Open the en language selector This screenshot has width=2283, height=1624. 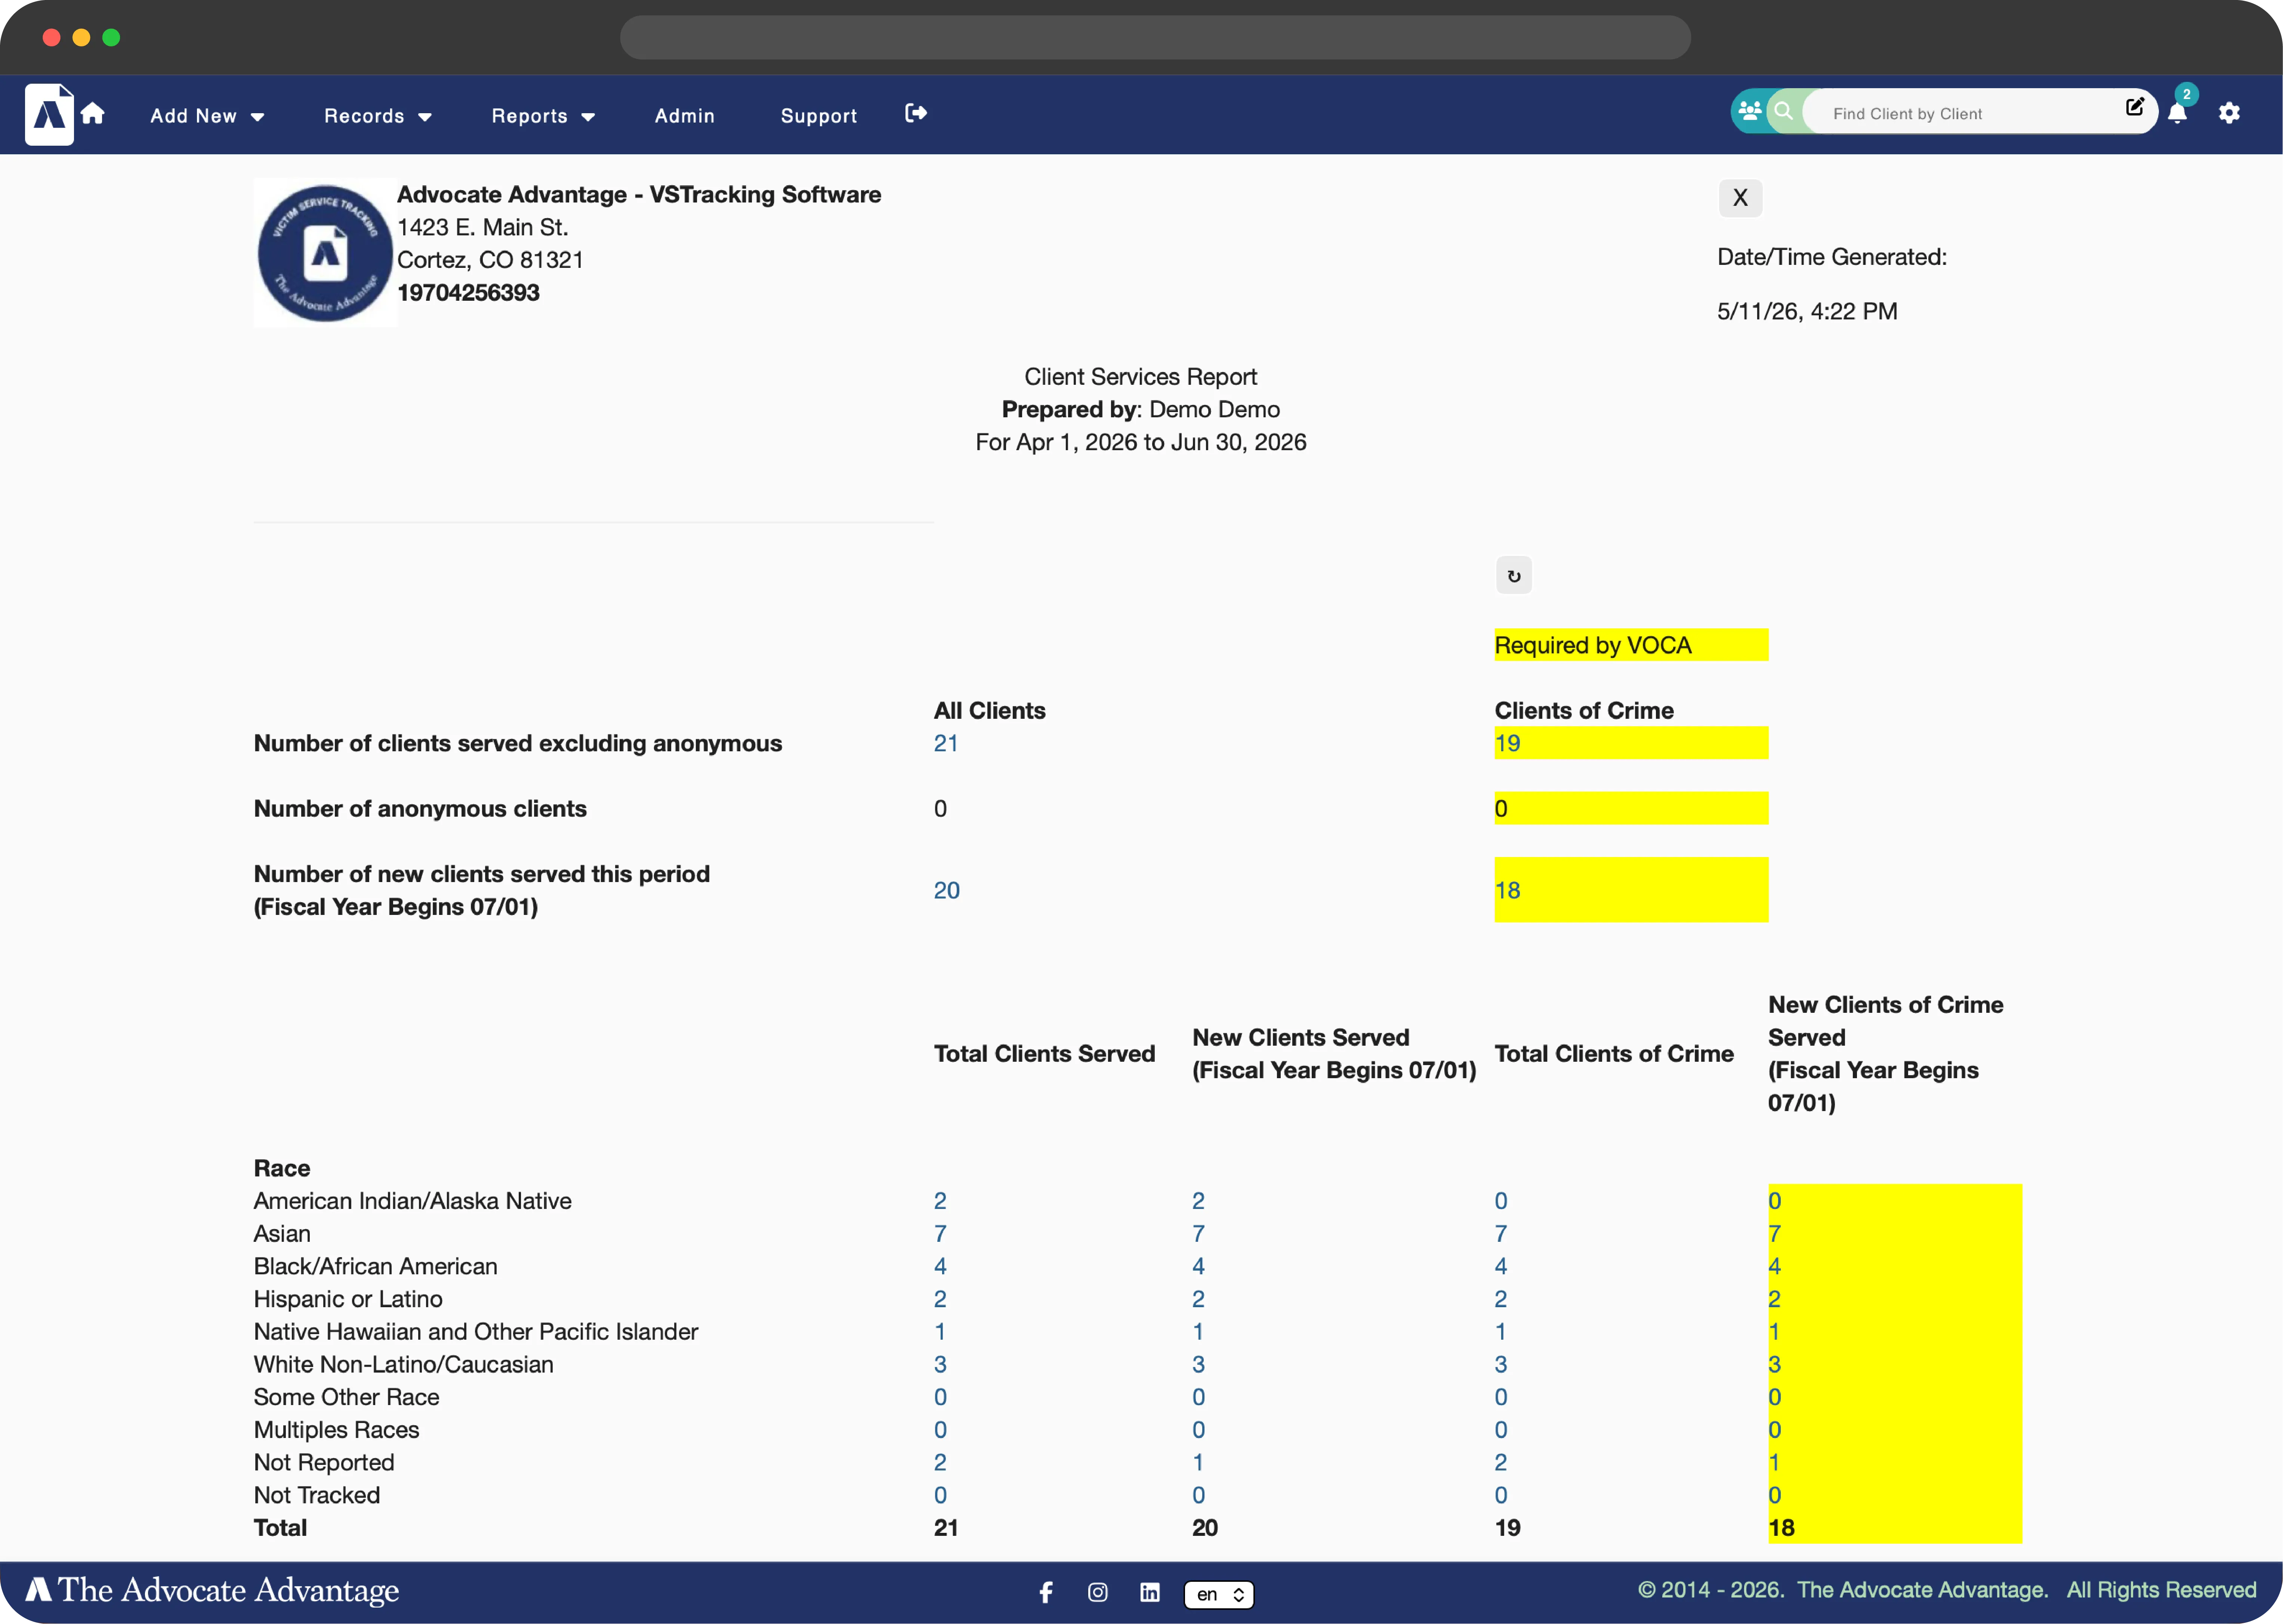point(1219,1594)
